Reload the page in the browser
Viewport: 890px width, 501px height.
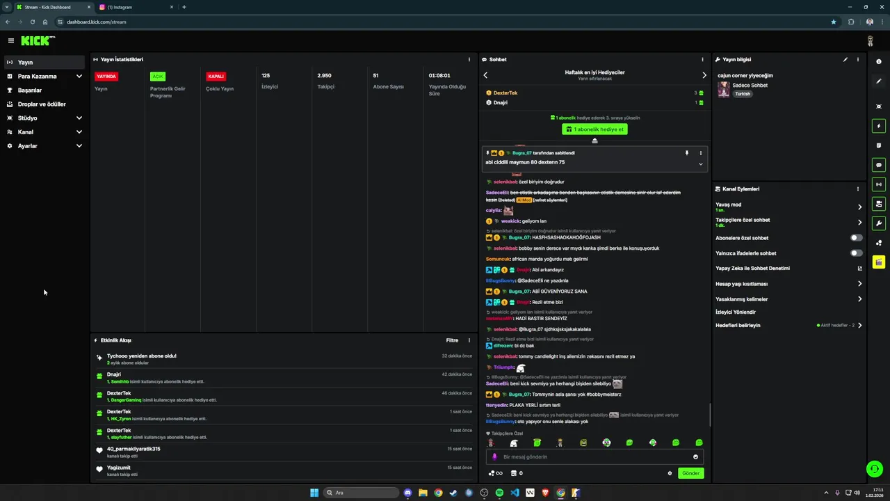pyautogui.click(x=32, y=22)
